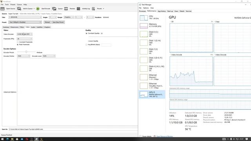
Task: Switch to the Filters tab
Action: [x=22, y=27]
